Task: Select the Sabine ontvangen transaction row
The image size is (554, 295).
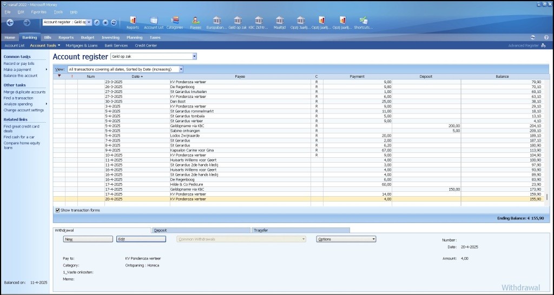Action: coord(299,131)
